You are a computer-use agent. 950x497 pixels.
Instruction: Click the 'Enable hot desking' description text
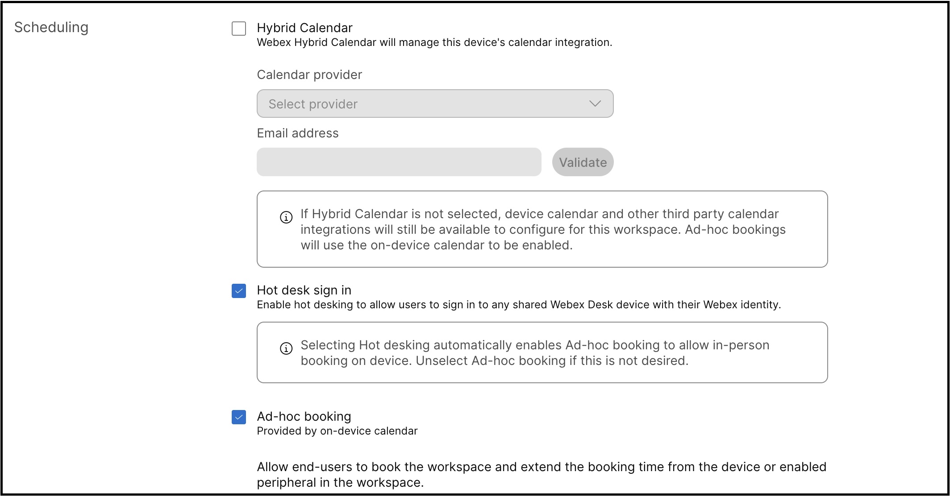tap(518, 305)
